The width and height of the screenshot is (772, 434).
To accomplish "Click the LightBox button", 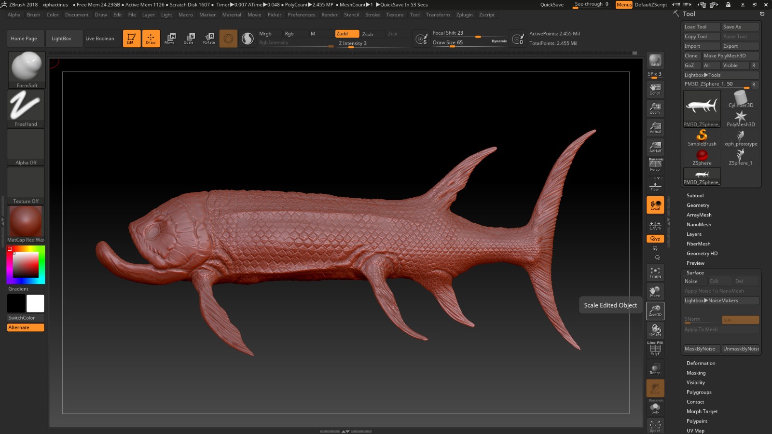I will click(x=61, y=39).
